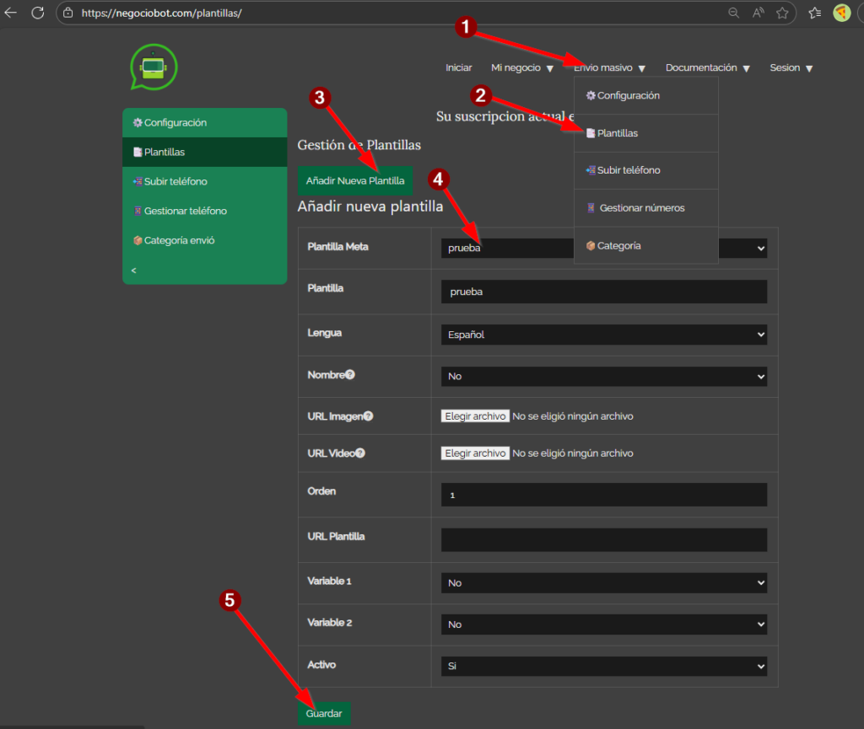864x729 pixels.
Task: Open the Variable 1 dropdown
Action: click(x=603, y=582)
